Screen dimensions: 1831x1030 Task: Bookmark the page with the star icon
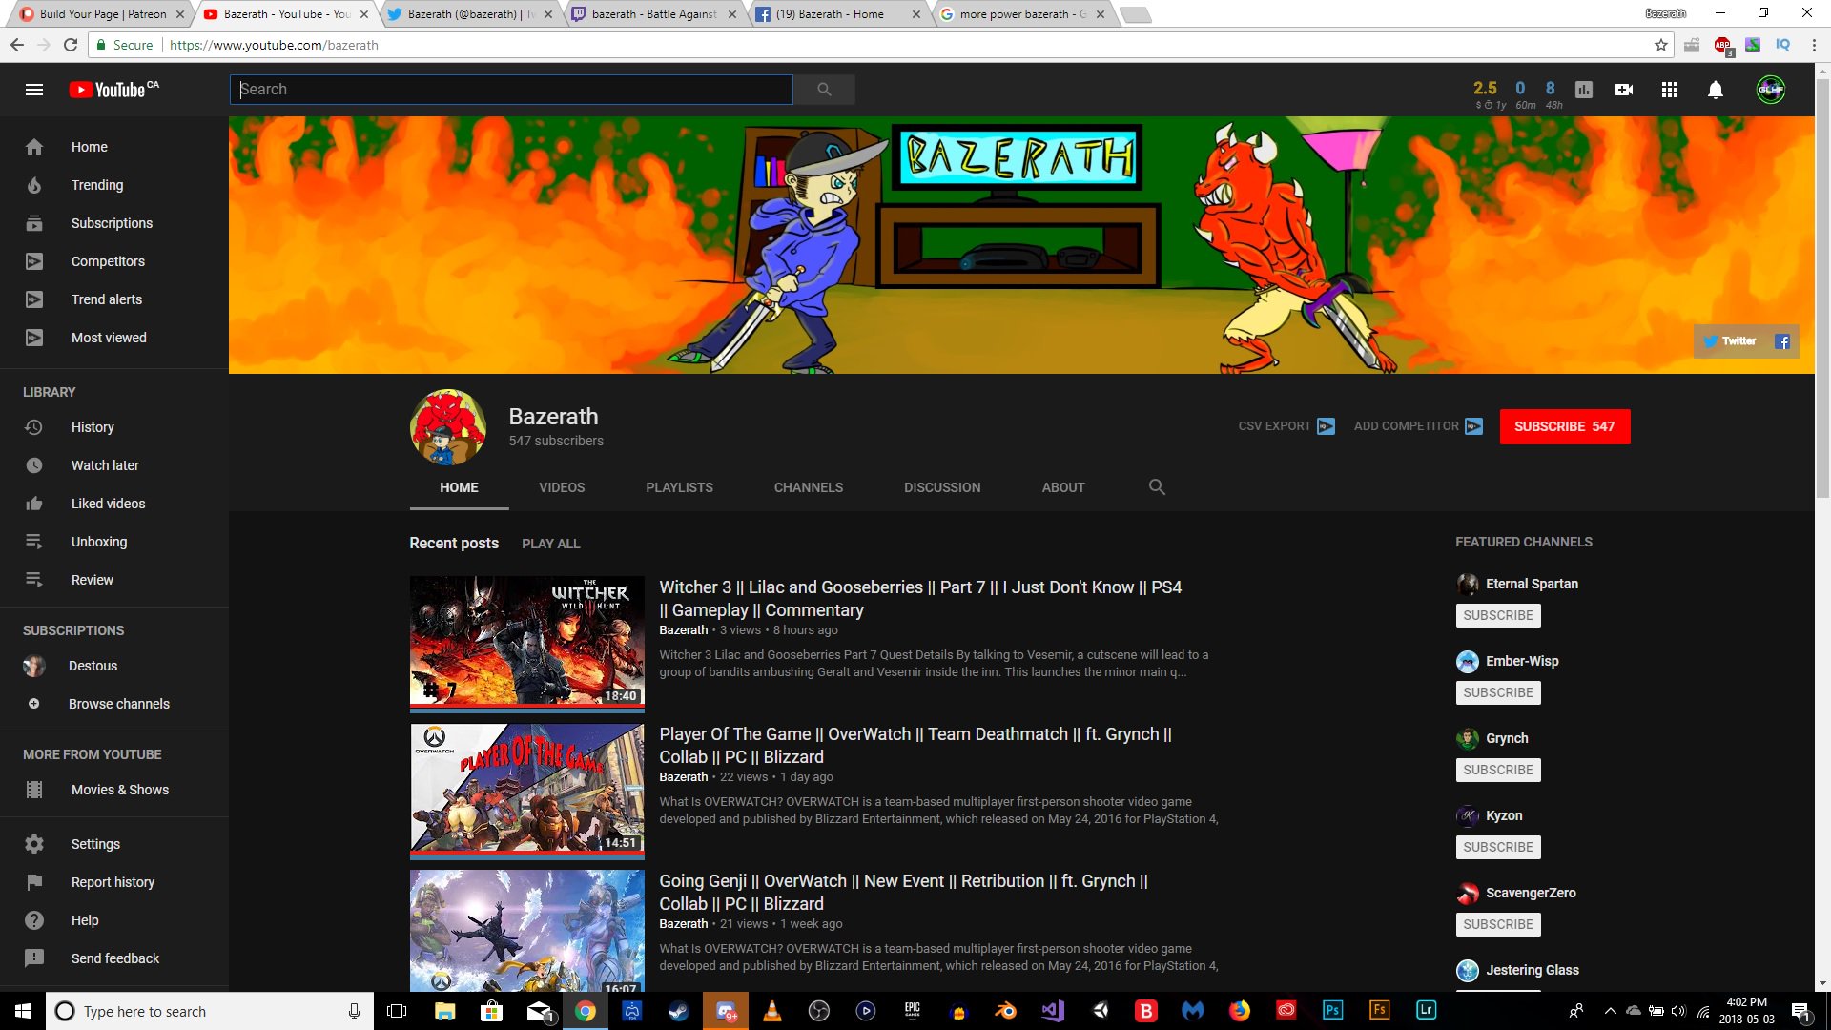(x=1661, y=45)
